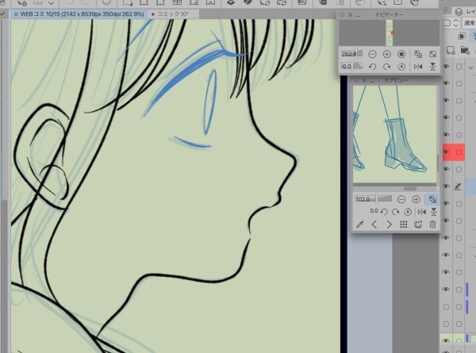
Task: Show next image in Sub View panel
Action: [390, 224]
